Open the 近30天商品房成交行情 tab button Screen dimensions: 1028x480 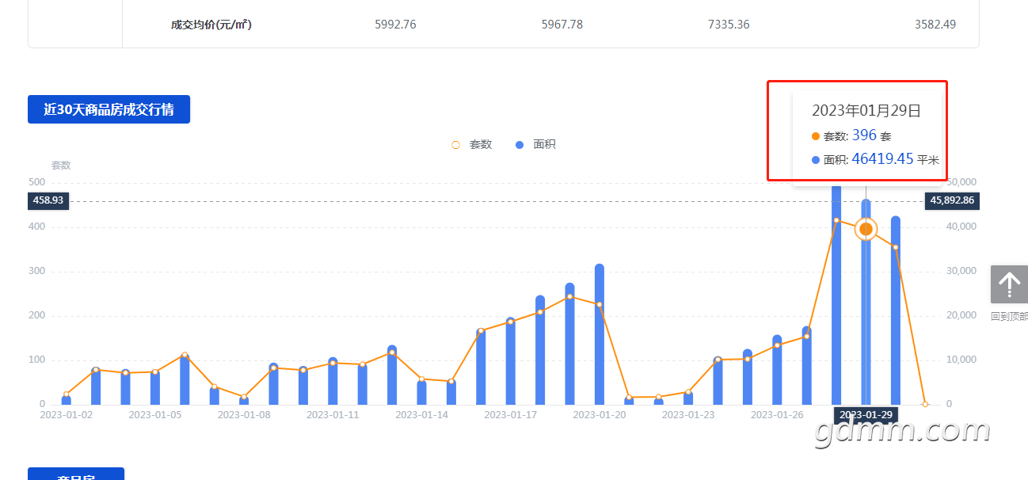[109, 109]
